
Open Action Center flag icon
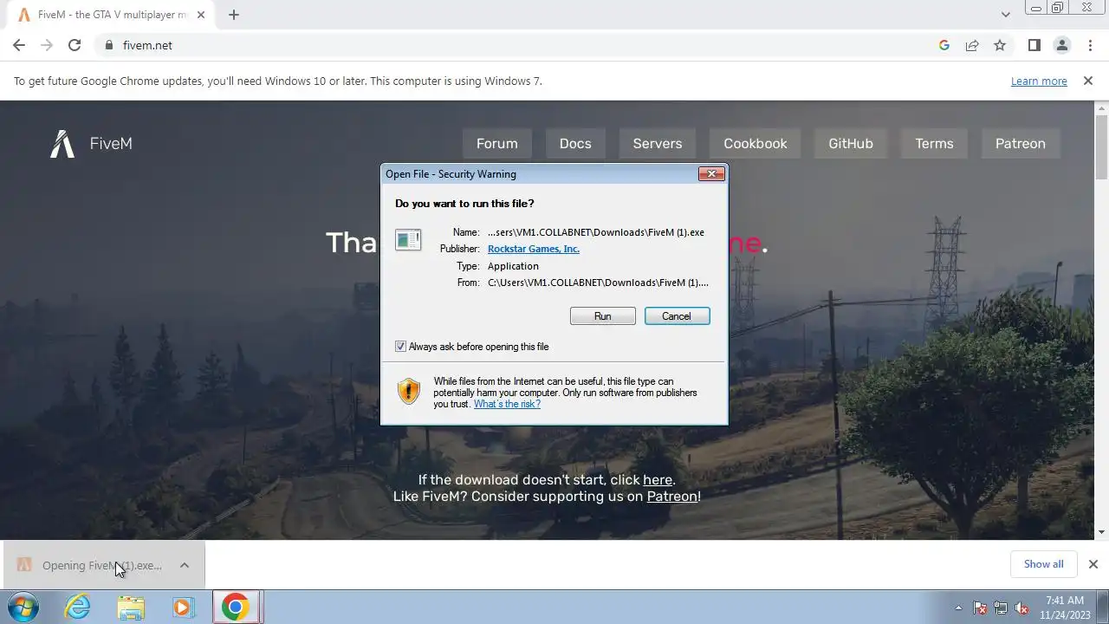pyautogui.click(x=980, y=608)
